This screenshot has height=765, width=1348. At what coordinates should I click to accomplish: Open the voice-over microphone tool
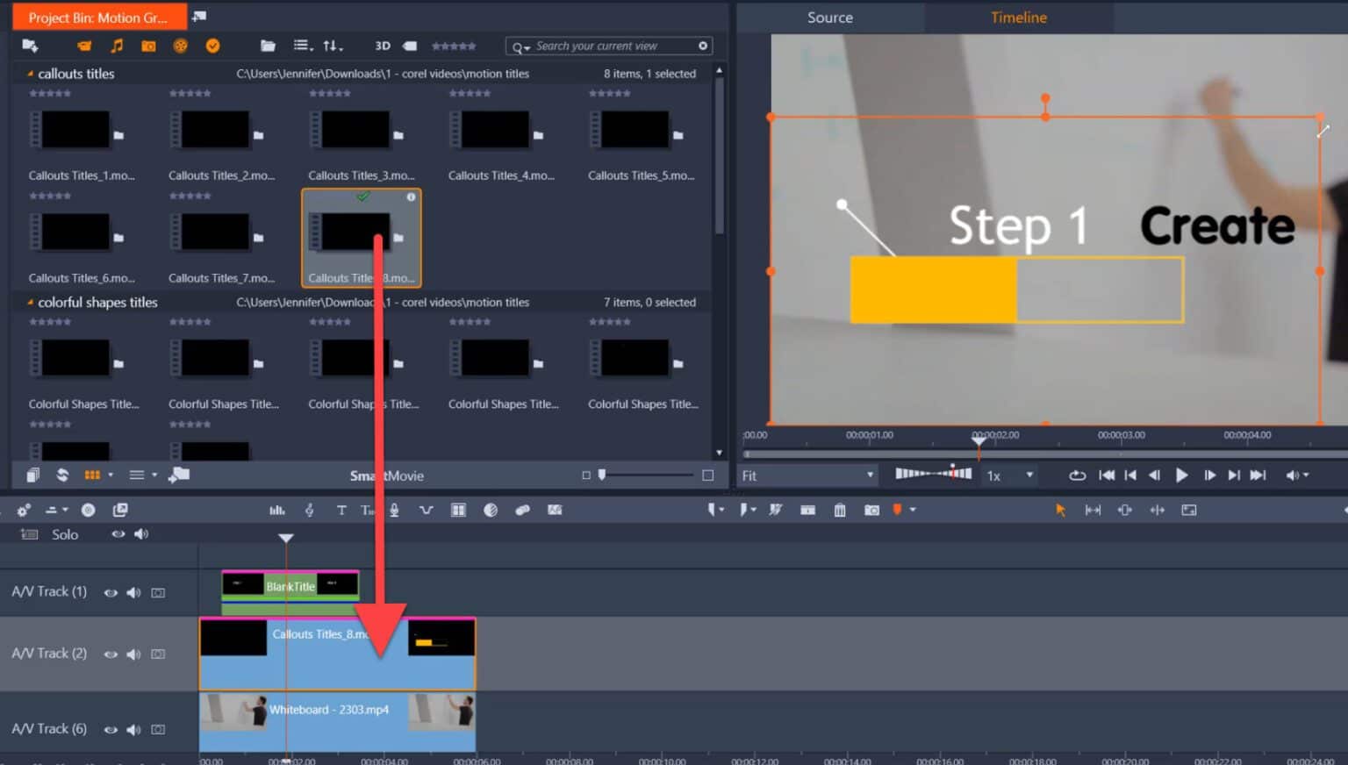(x=394, y=510)
